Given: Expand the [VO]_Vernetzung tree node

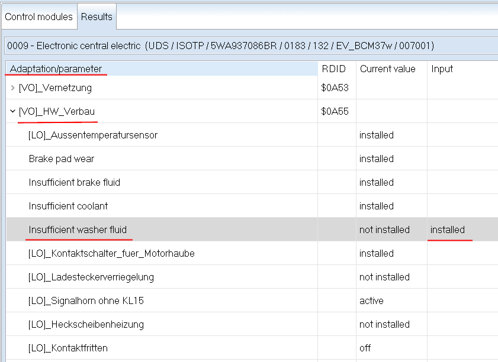Looking at the screenshot, I should coord(13,88).
